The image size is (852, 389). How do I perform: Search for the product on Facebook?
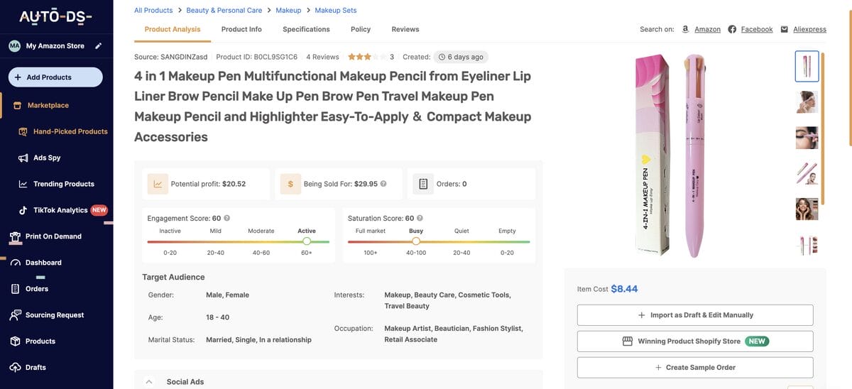tap(757, 29)
